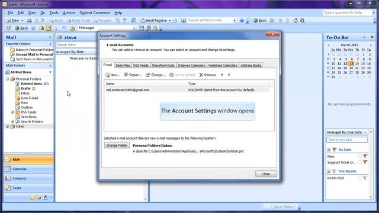Switch to the Data Files tab
Viewport: 379px width, 213px height.
[x=123, y=66]
